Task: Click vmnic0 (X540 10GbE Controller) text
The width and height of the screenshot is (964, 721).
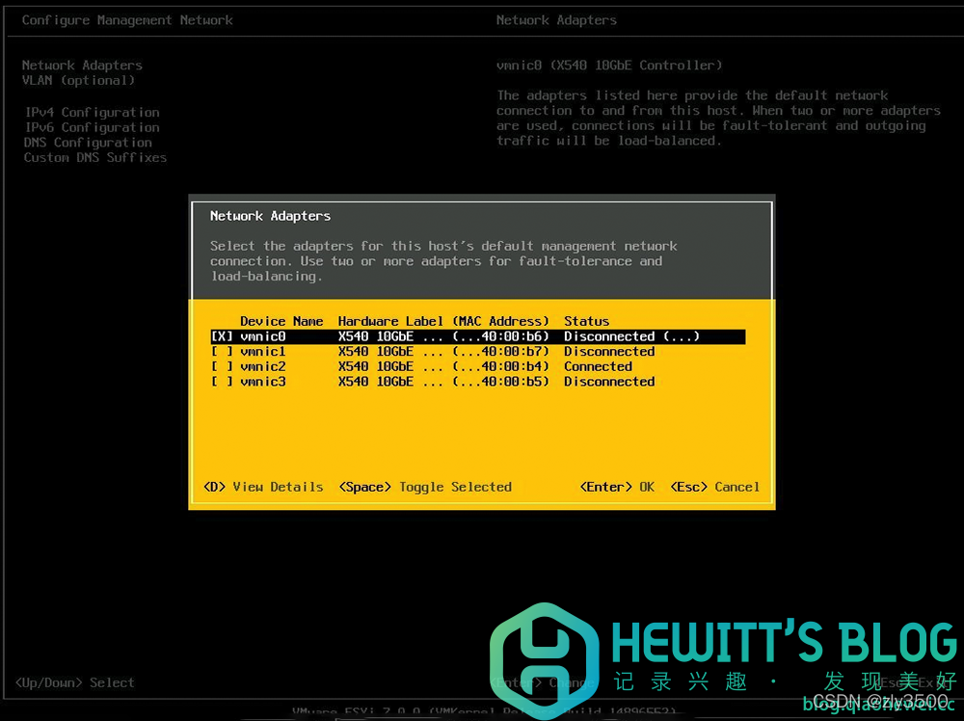Action: 609,66
